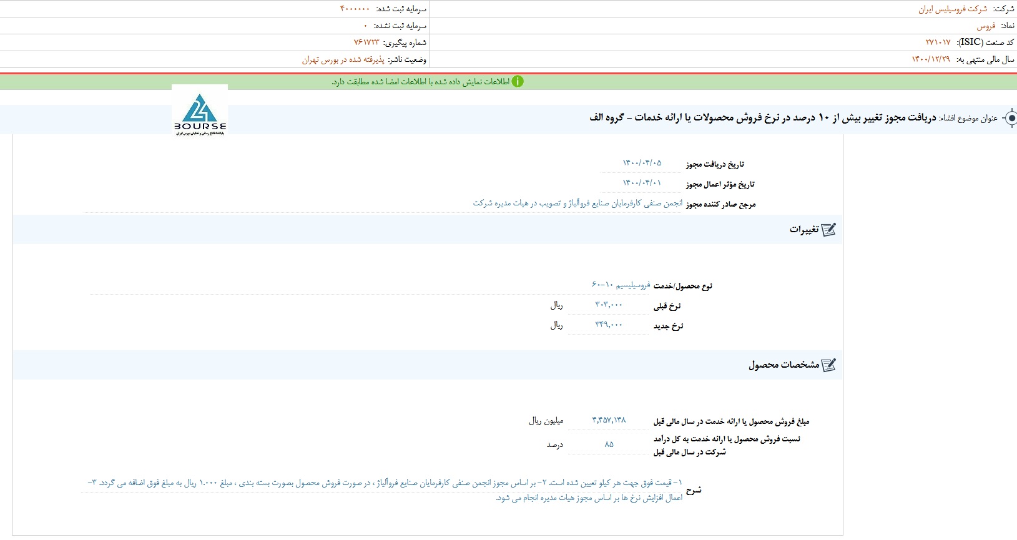Click the label نرخ جدید
Screen dimensions: 1017x540
tap(669, 326)
